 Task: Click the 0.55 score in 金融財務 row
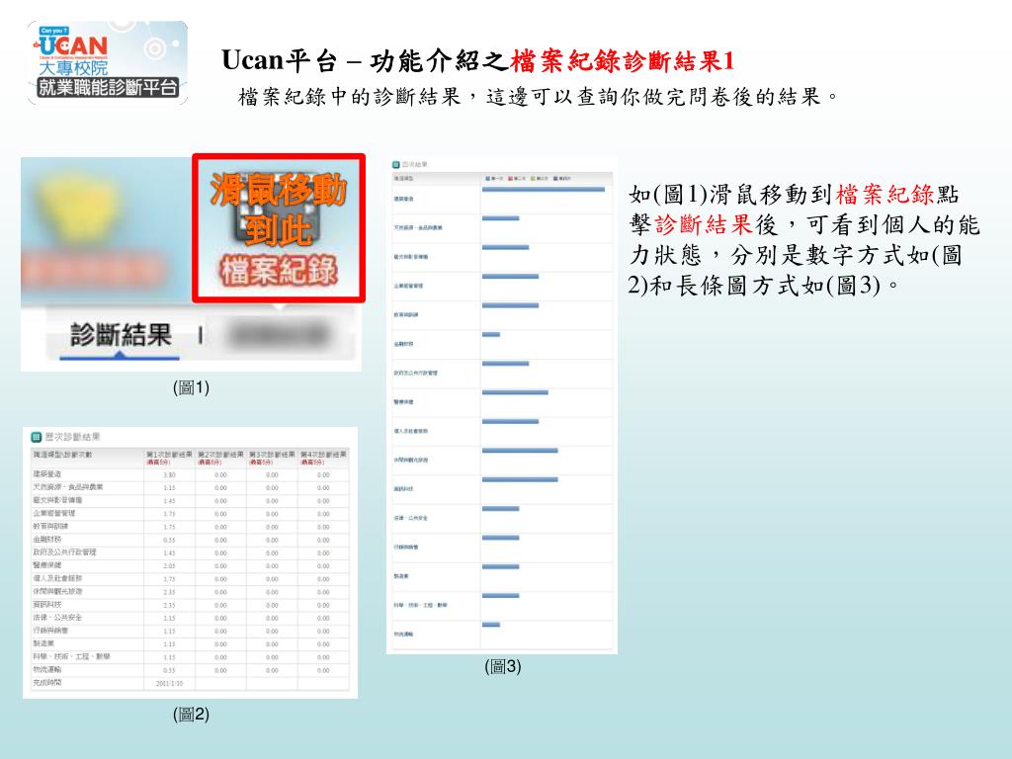point(169,540)
